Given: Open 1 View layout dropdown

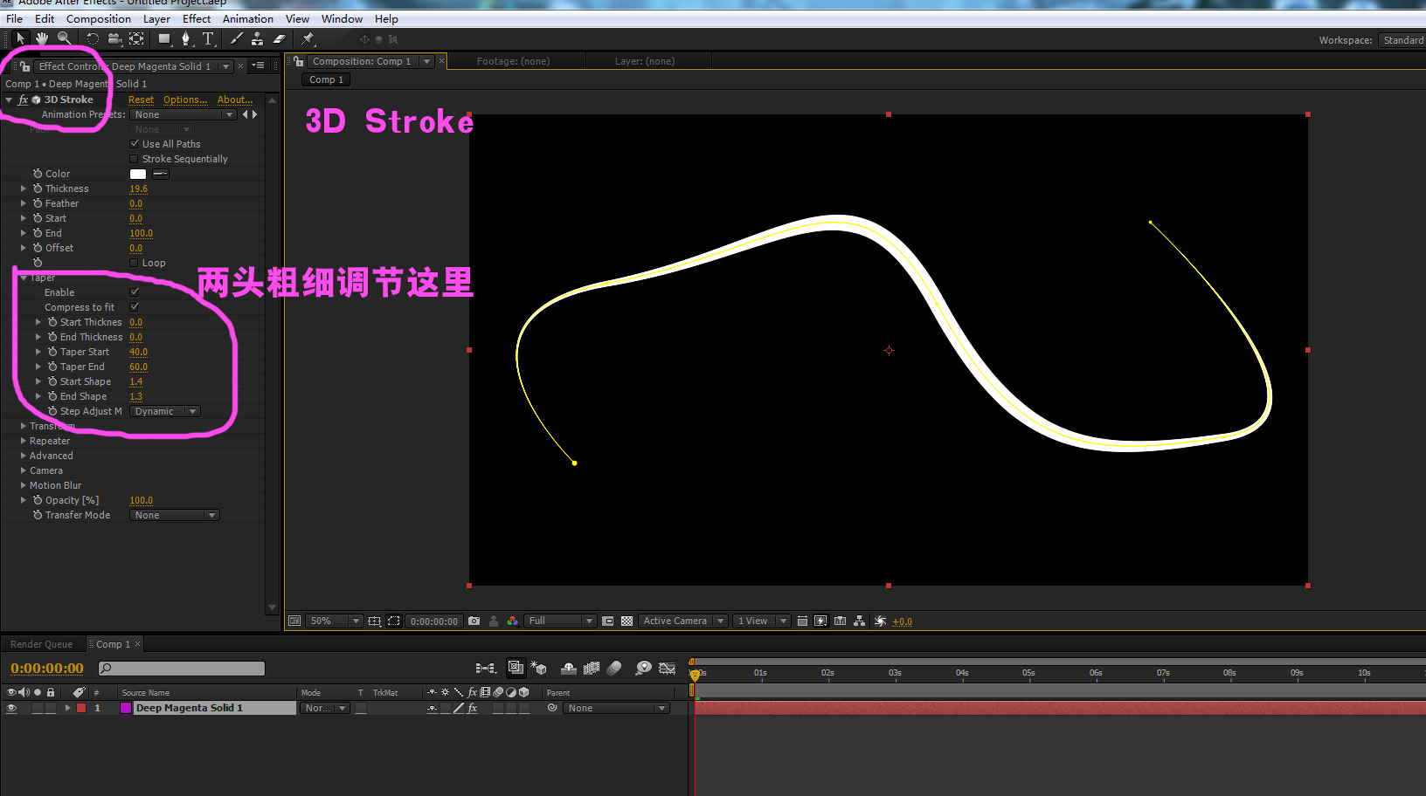Looking at the screenshot, I should coord(761,621).
